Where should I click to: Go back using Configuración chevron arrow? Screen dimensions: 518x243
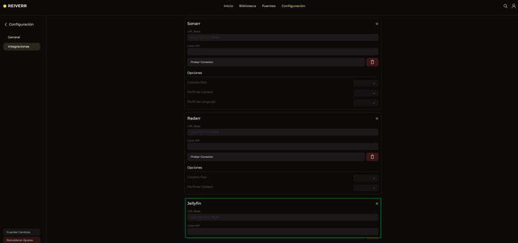point(6,25)
